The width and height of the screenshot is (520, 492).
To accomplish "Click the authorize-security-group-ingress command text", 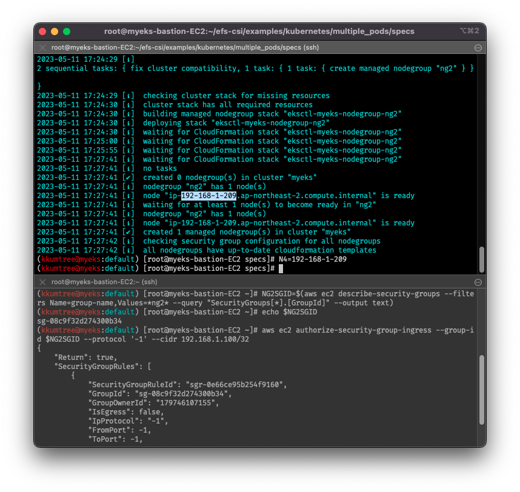I will pos(364,330).
